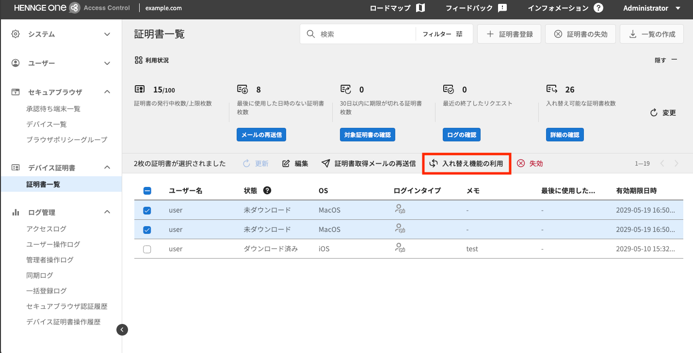Viewport: 693px width, 353px height.
Task: Click 証明書取得メールの再送信 in the toolbar
Action: click(369, 164)
